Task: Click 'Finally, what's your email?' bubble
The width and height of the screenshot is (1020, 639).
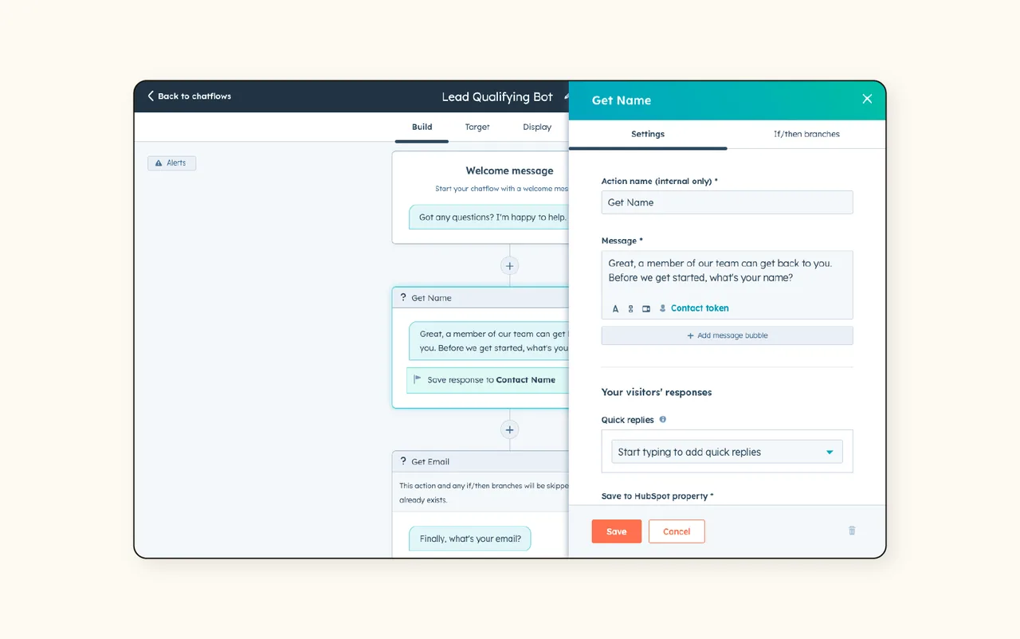Action: [x=470, y=539]
